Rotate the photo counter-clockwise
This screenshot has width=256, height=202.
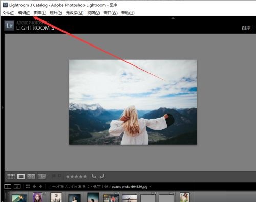pos(94,176)
